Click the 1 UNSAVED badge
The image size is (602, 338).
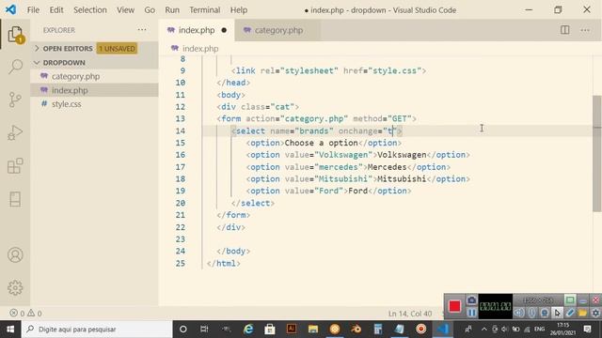(117, 49)
